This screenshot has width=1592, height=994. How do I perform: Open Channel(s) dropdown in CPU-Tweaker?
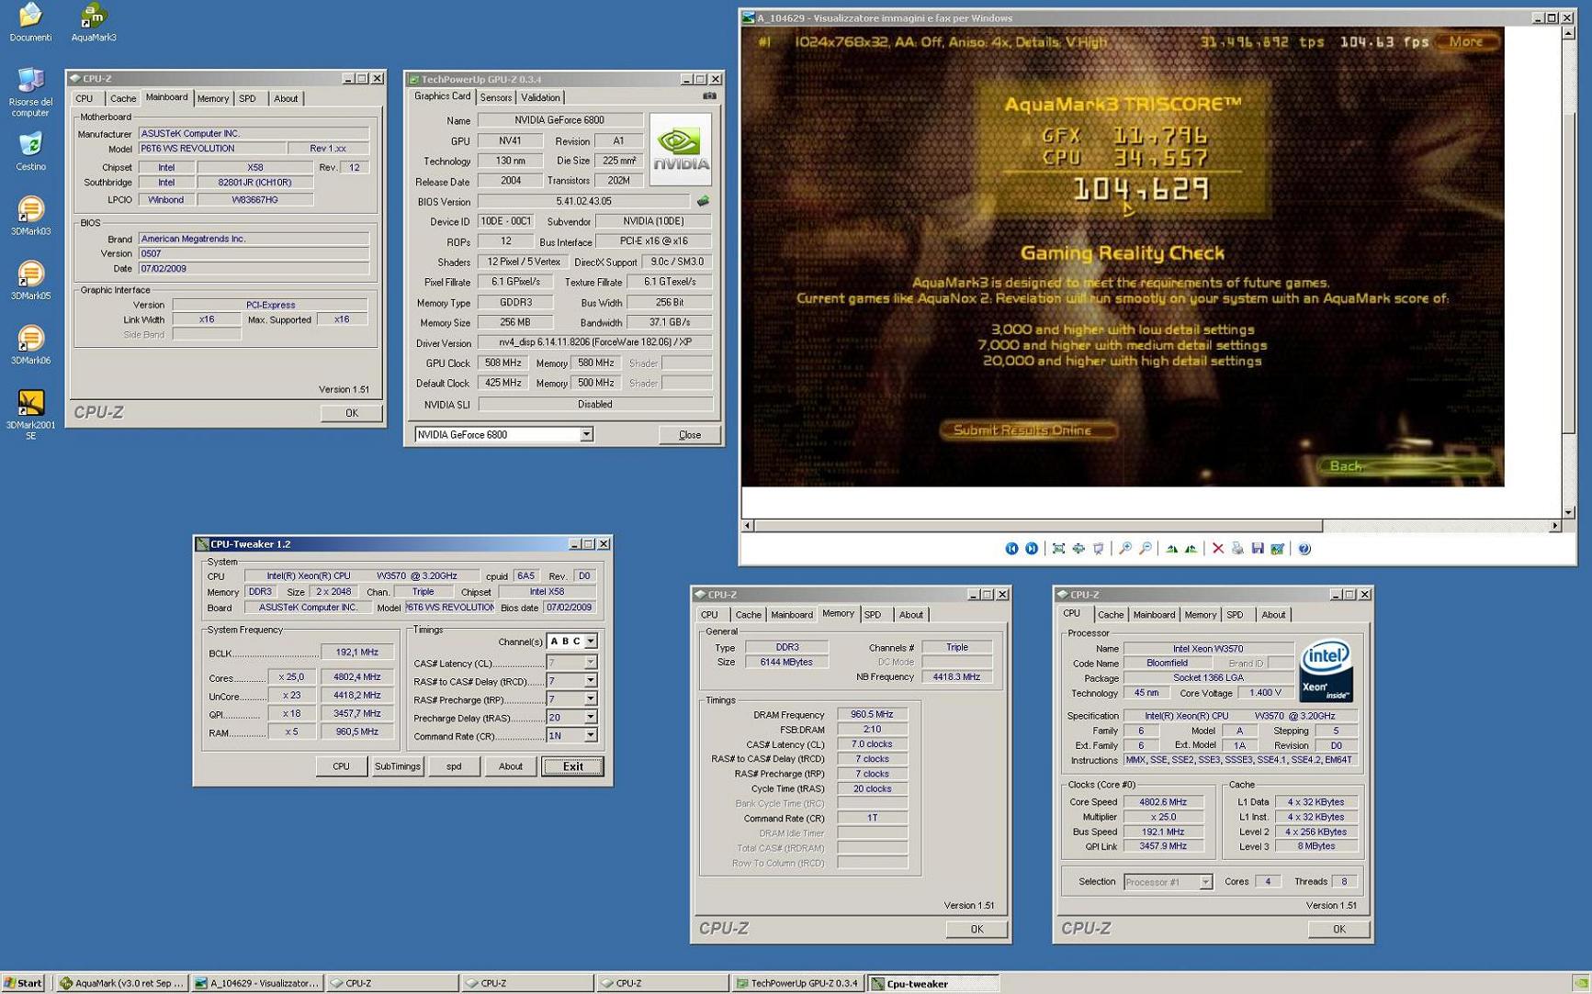click(591, 642)
